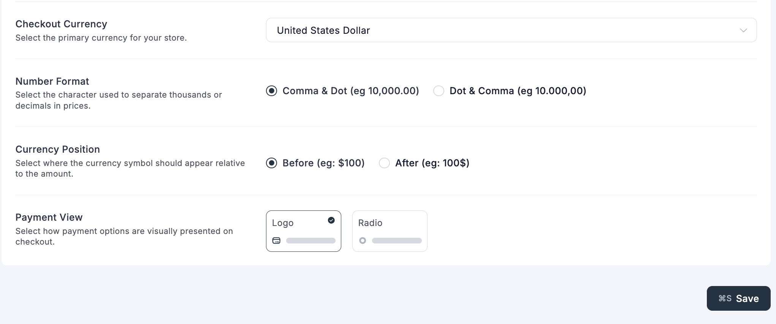The image size is (776, 324).
Task: Click the gray placeholder bar in Radio card
Action: tap(397, 240)
